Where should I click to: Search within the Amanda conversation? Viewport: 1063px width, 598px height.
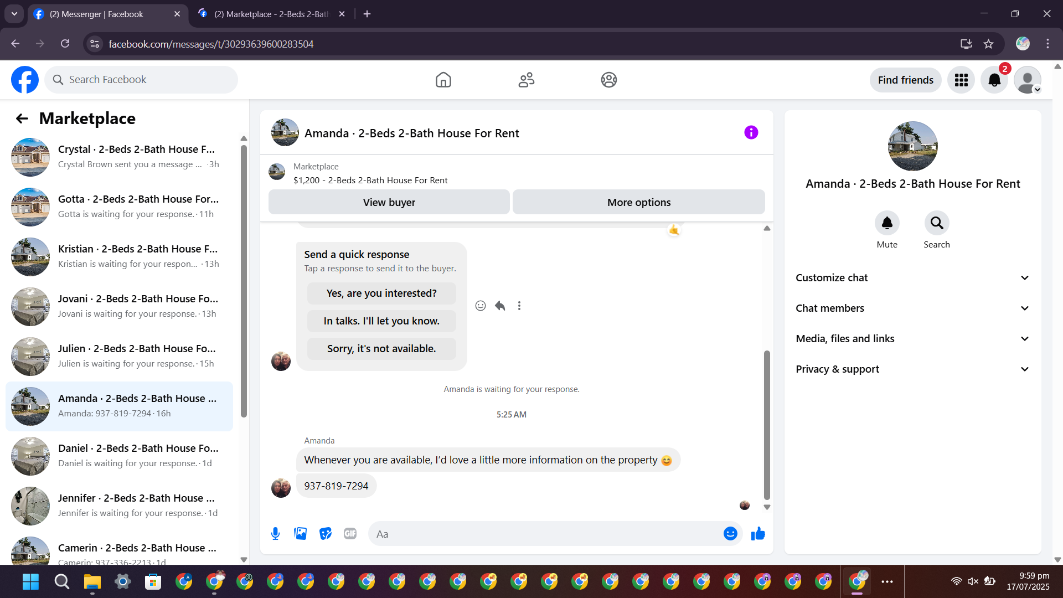[937, 223]
